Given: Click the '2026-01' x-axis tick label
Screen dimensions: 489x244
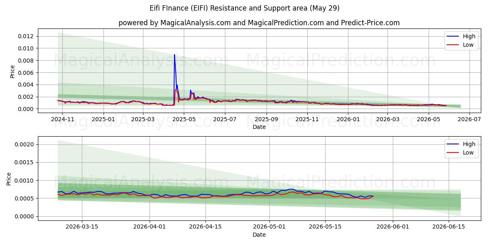Looking at the screenshot, I should [348, 119].
